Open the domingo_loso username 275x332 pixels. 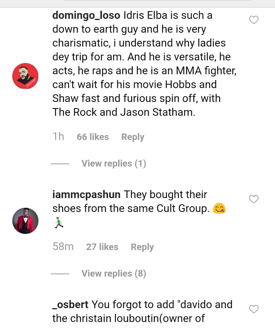pyautogui.click(x=87, y=15)
